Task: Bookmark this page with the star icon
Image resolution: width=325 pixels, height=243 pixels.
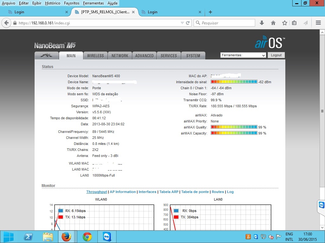Action: [285, 23]
